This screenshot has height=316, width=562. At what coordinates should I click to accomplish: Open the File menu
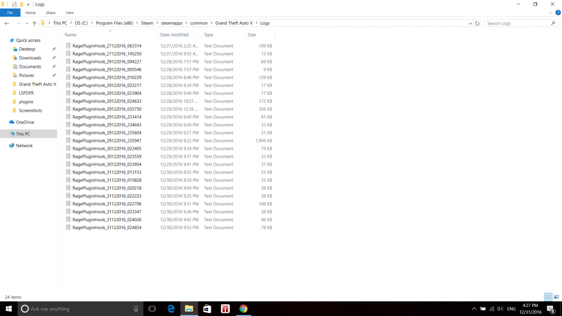click(10, 12)
